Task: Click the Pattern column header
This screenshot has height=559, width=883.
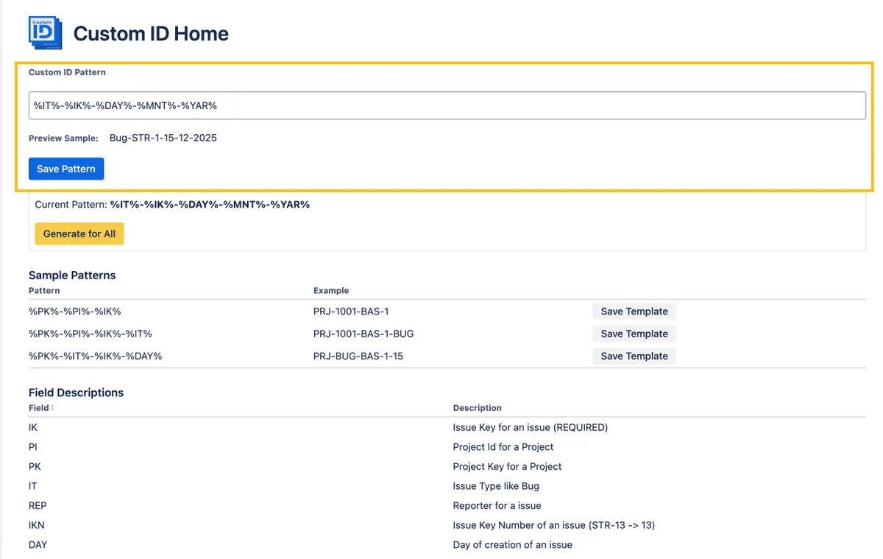Action: (x=44, y=291)
